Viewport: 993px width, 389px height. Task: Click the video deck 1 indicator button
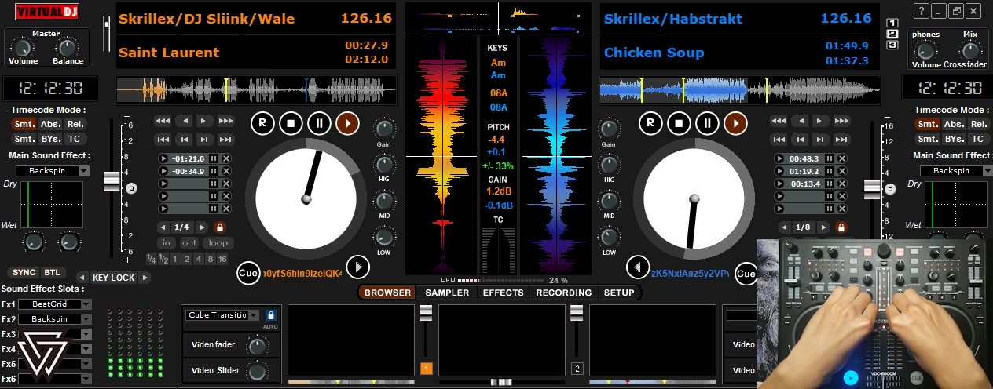427,369
